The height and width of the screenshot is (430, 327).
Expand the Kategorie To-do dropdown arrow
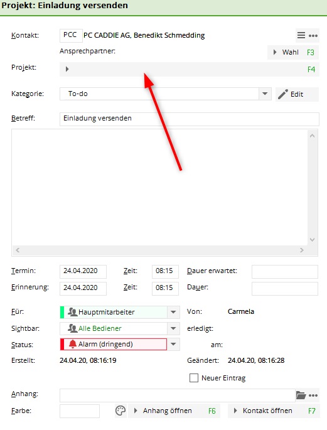(x=265, y=94)
